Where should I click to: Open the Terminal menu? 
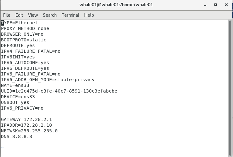point(70,15)
